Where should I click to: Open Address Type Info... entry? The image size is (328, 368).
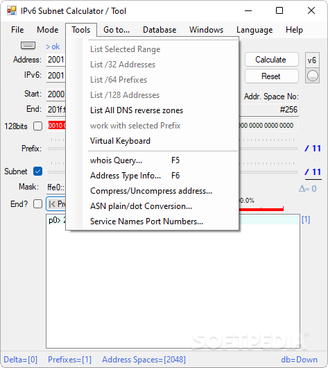[x=153, y=176]
